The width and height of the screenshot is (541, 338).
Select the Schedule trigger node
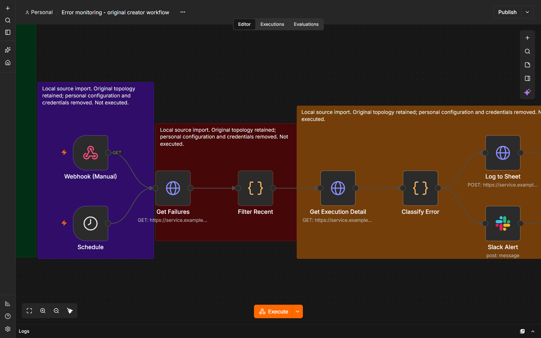(90, 223)
